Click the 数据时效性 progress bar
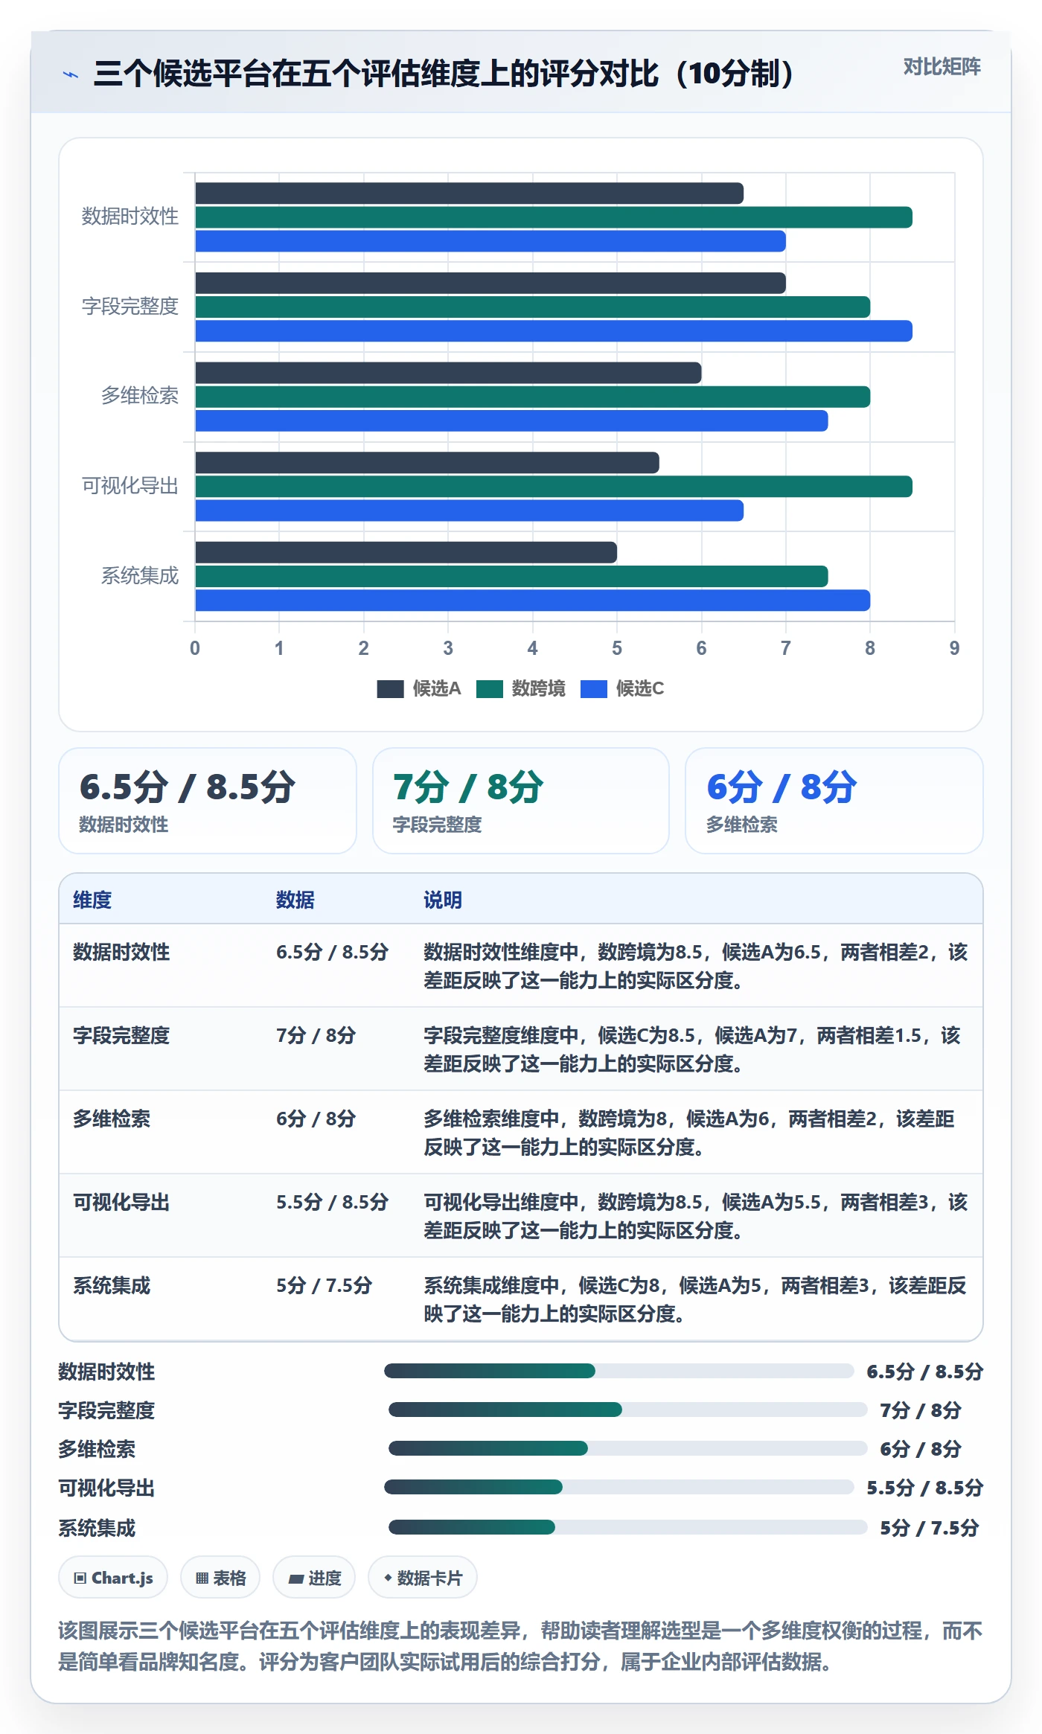 pos(619,1371)
